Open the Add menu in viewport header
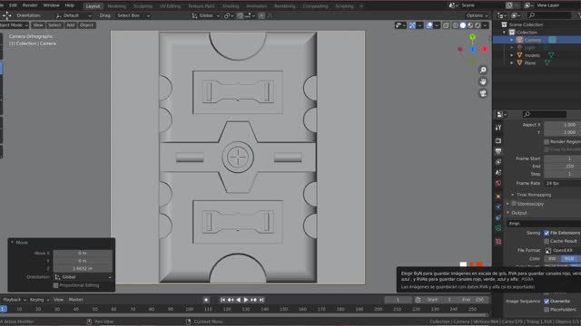The width and height of the screenshot is (581, 326). point(71,25)
